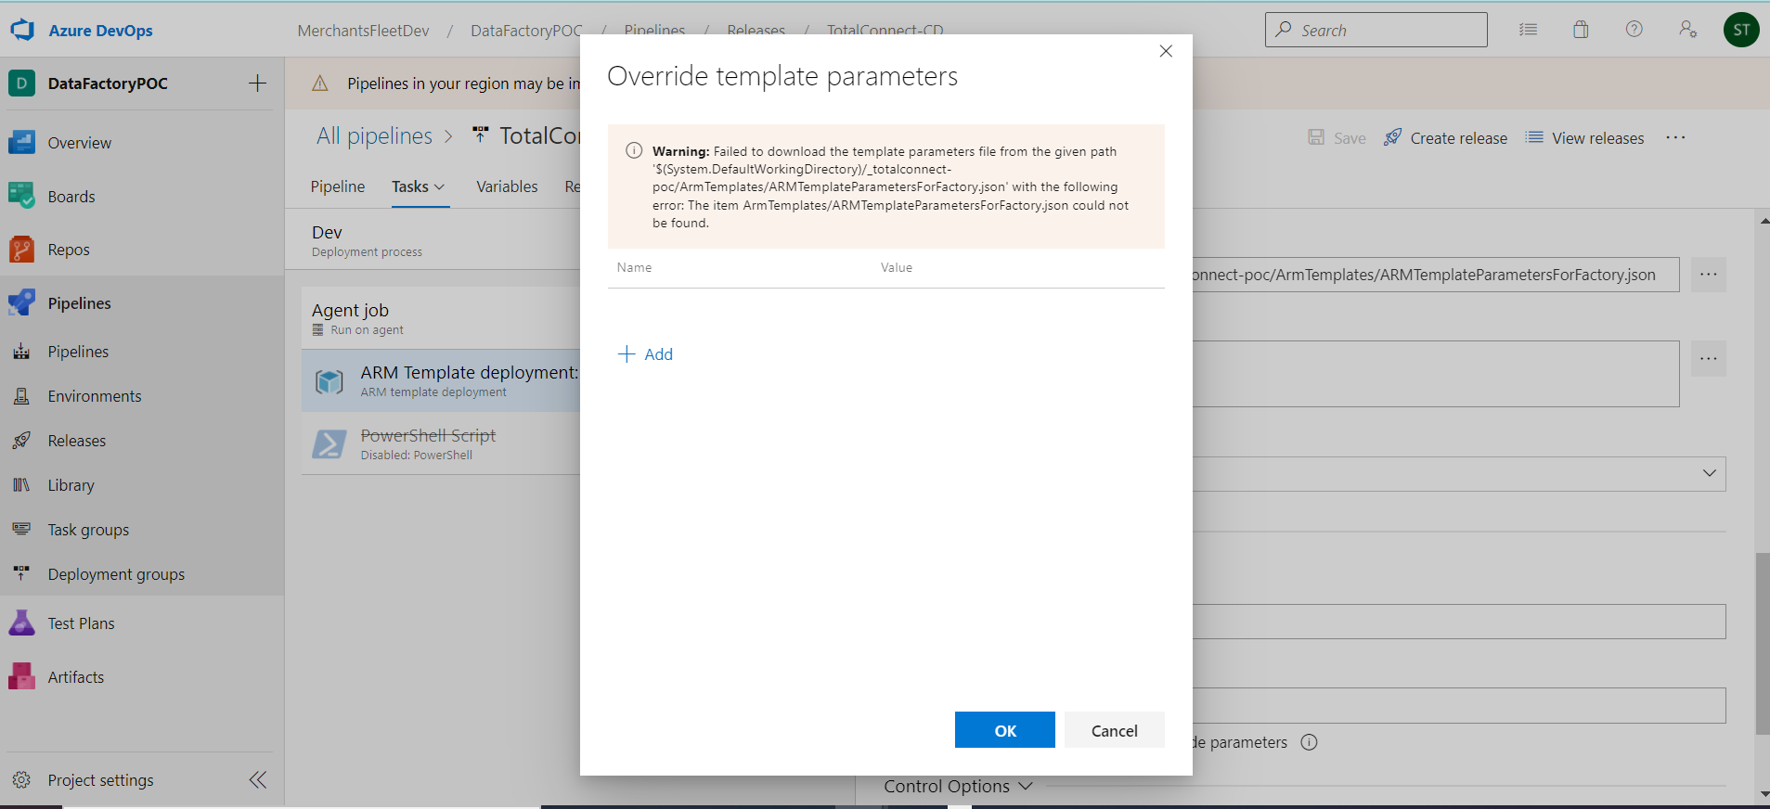The image size is (1770, 809).
Task: Select the Agent job row
Action: (x=441, y=317)
